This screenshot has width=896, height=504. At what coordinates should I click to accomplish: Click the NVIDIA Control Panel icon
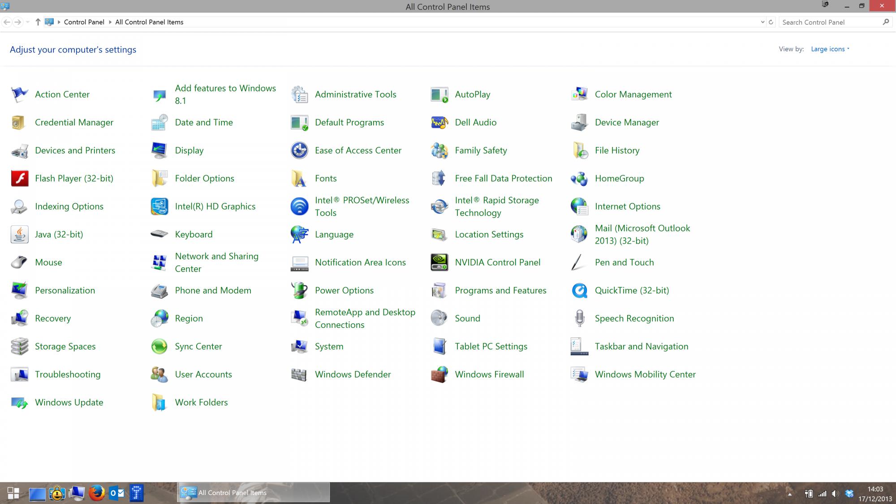tap(439, 263)
